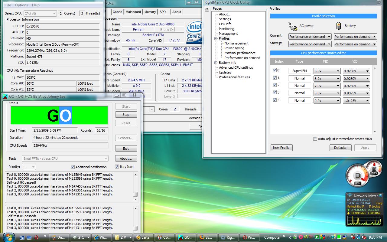Viewport: 387px width, 242px height.
Task: Click the green square tray icon
Action: click(x=339, y=237)
